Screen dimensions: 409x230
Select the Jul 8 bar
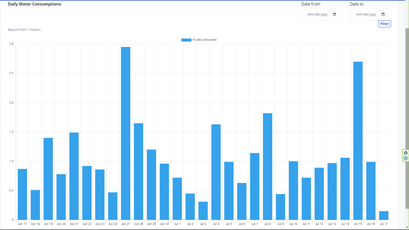click(x=268, y=166)
